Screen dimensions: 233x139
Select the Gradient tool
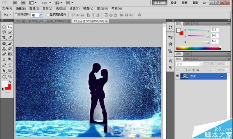click(10, 54)
